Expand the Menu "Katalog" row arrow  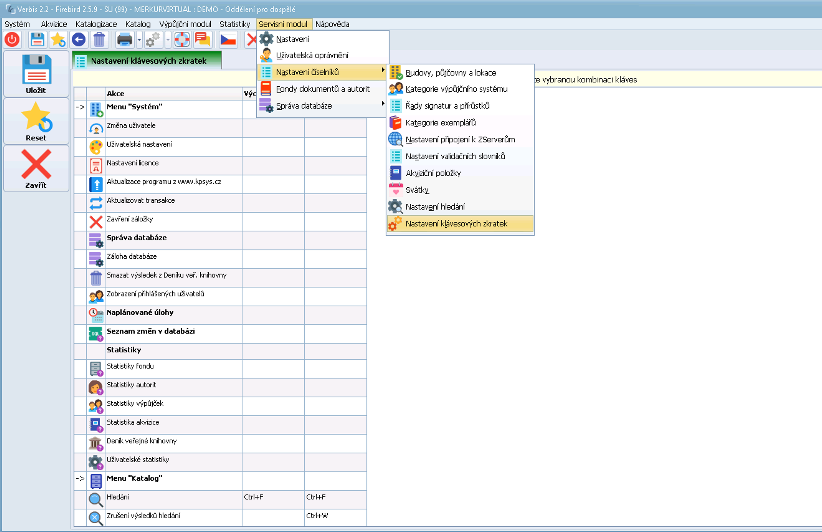click(x=80, y=478)
